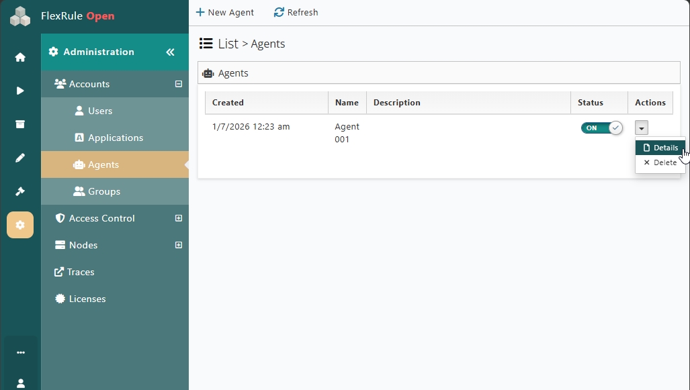Open the user profile icon at bottom
Image resolution: width=690 pixels, height=390 pixels.
[x=21, y=383]
